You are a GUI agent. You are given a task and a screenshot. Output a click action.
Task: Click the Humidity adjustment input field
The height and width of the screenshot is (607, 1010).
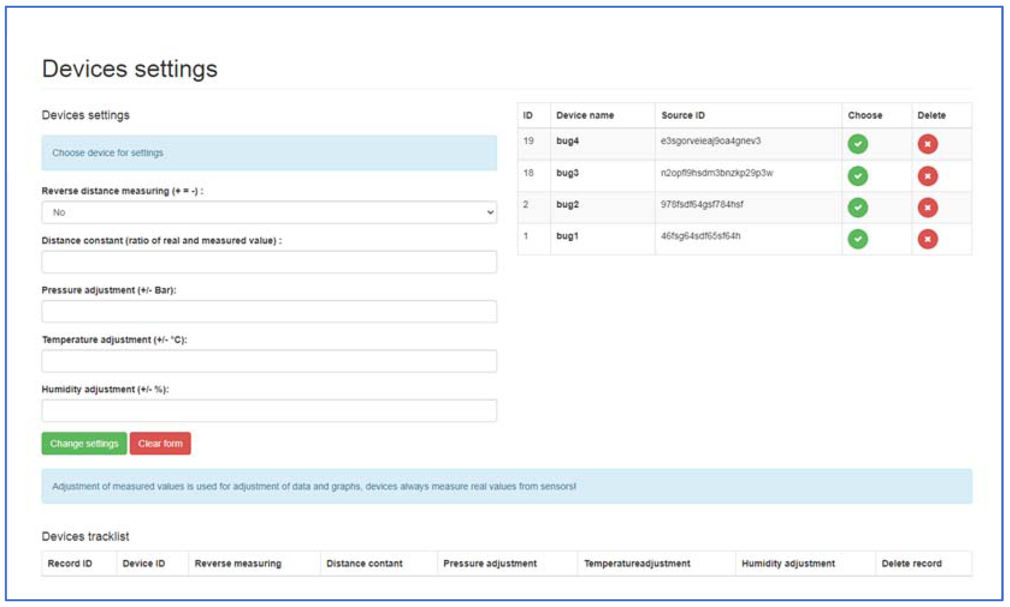click(x=269, y=410)
